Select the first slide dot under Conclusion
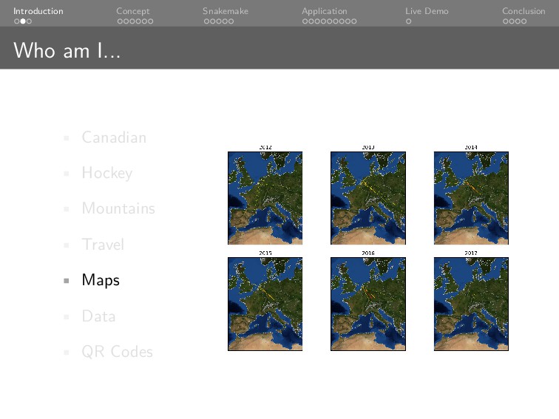This screenshot has width=559, height=419. (506, 21)
